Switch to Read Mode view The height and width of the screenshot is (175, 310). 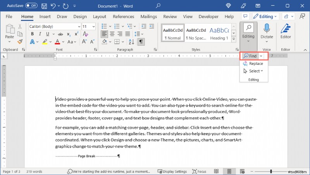[217, 172]
